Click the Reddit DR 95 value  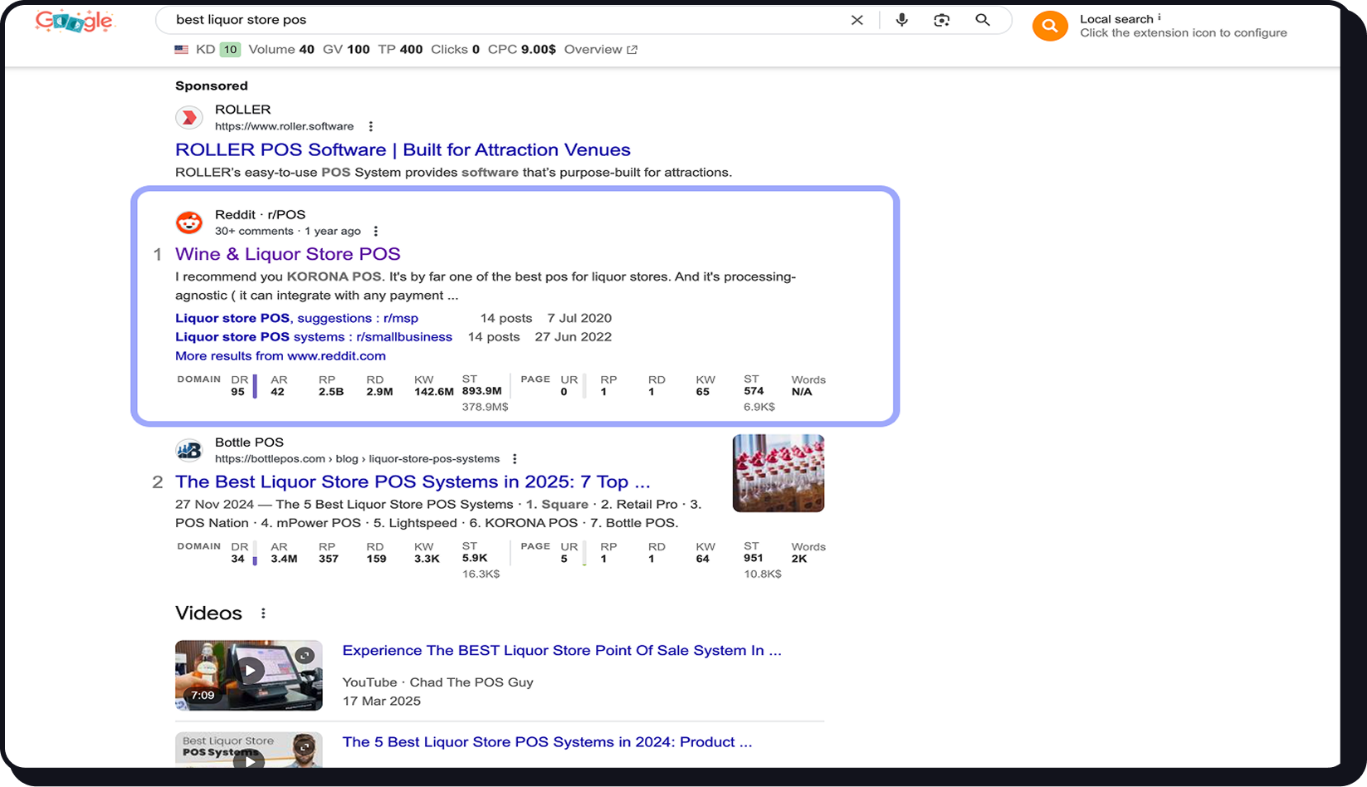tap(238, 392)
